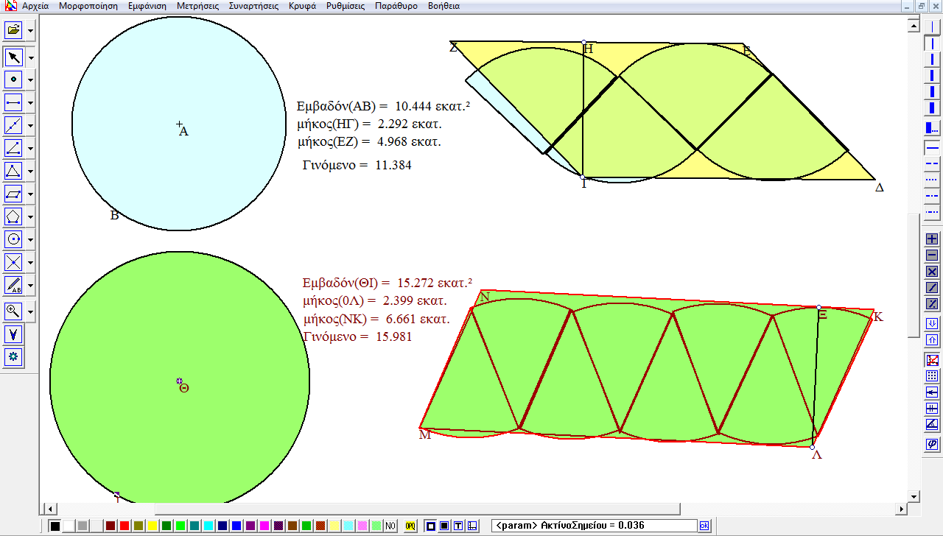Expand dropdown beside the point tool
The image size is (943, 536).
(x=30, y=80)
